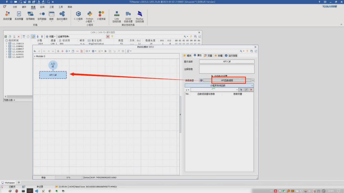Click the Python 小程序 icon
Viewport: 344px width, 193px height.
[x=90, y=14]
